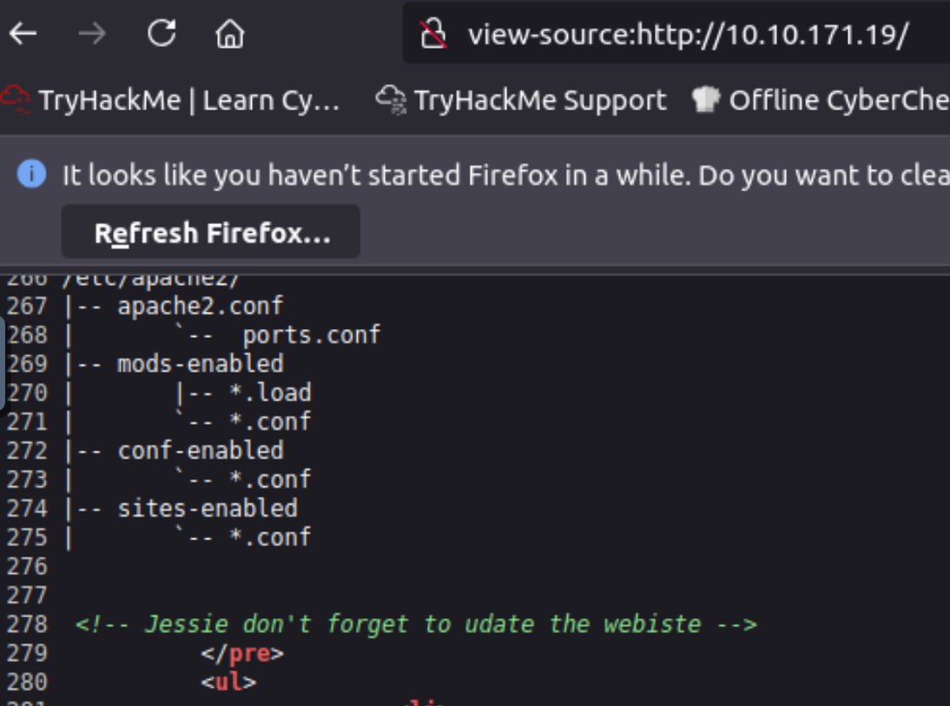Click the mods-enabled entry on line 269
The height and width of the screenshot is (706, 950).
201,363
